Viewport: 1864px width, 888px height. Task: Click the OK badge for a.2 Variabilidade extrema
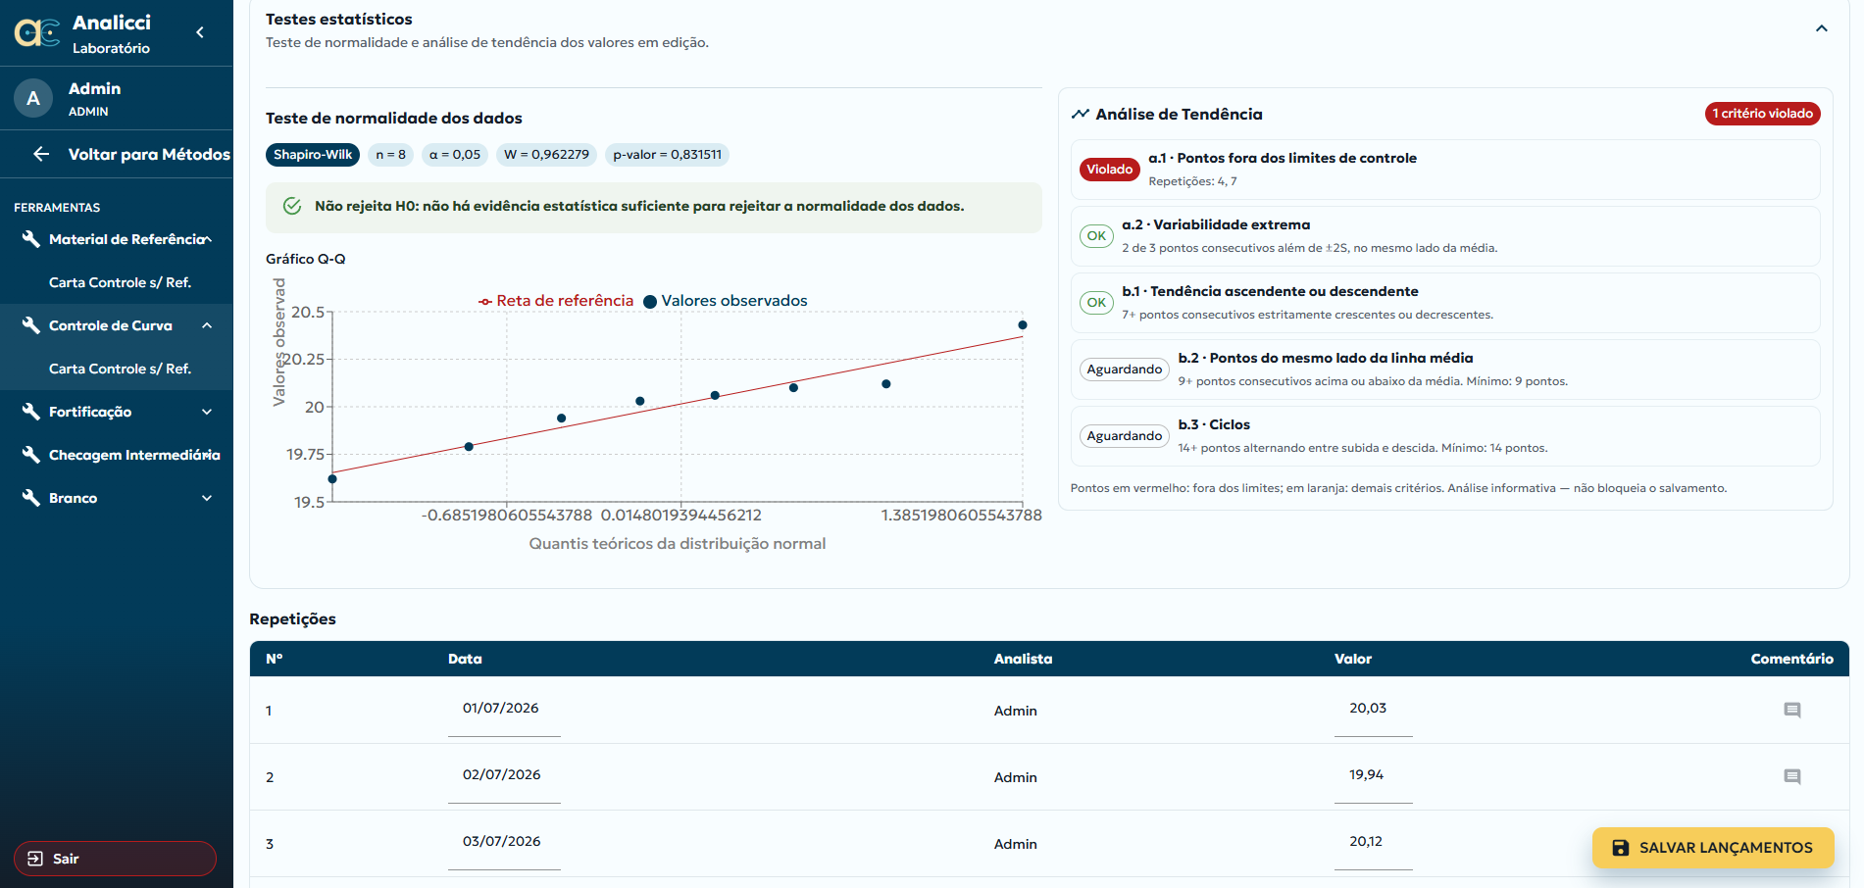click(1096, 236)
